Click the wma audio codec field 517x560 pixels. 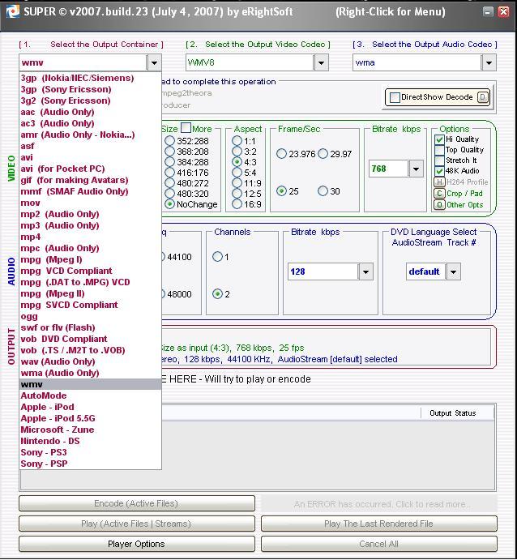(x=417, y=63)
